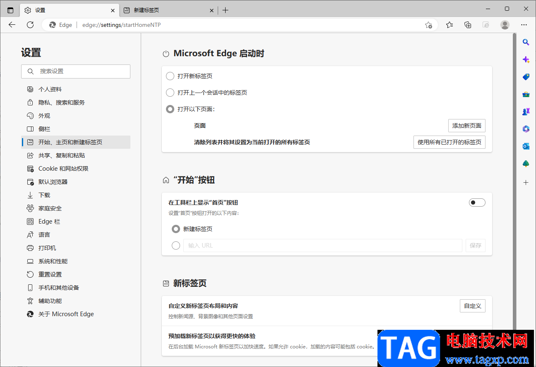
Task: Open 重置设置 settings section
Action: click(76, 274)
